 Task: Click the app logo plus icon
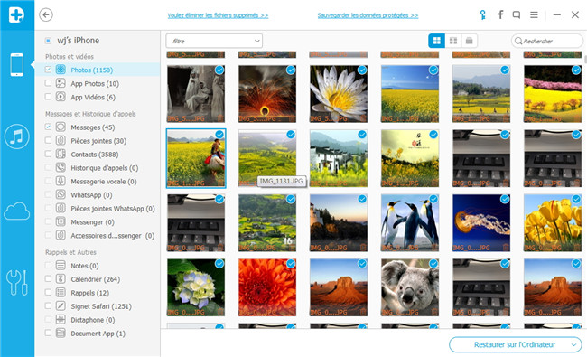17,15
